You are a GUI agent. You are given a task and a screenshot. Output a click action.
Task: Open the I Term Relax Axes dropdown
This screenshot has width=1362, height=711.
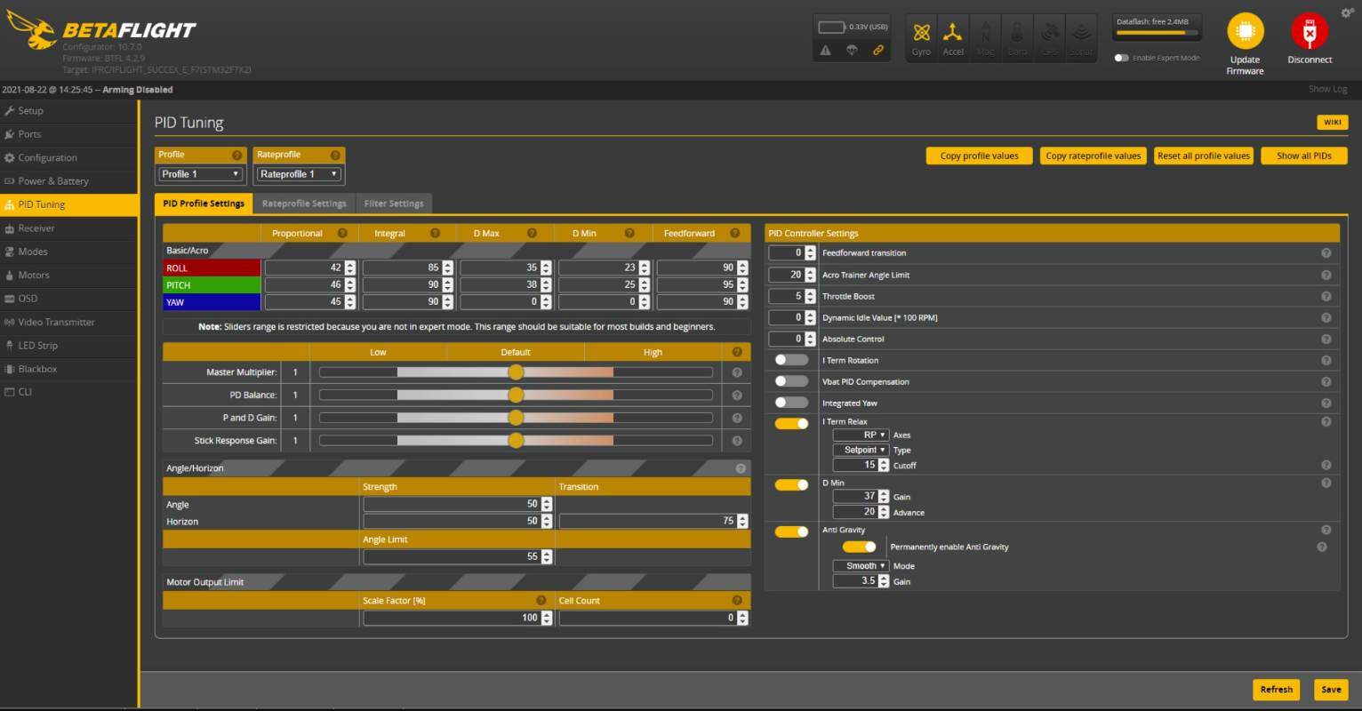click(x=861, y=435)
